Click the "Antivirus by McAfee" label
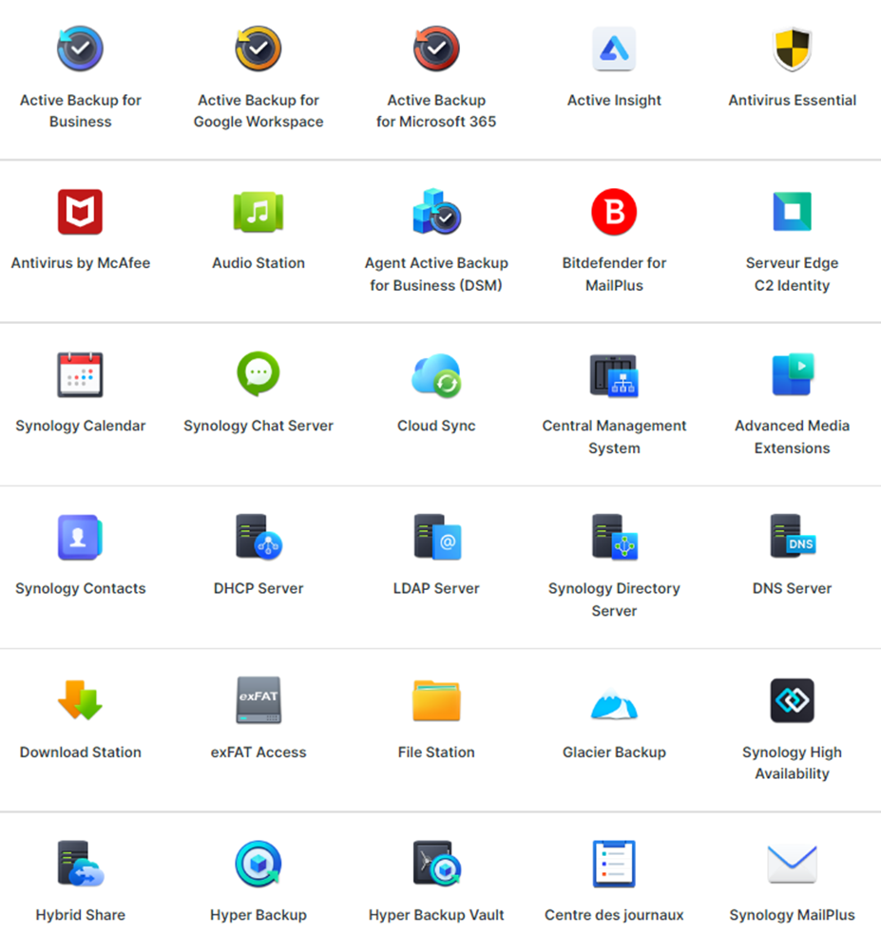 click(x=81, y=263)
